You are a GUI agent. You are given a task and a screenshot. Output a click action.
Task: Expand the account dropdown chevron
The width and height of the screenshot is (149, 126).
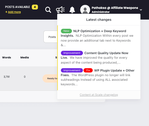pyautogui.click(x=141, y=10)
